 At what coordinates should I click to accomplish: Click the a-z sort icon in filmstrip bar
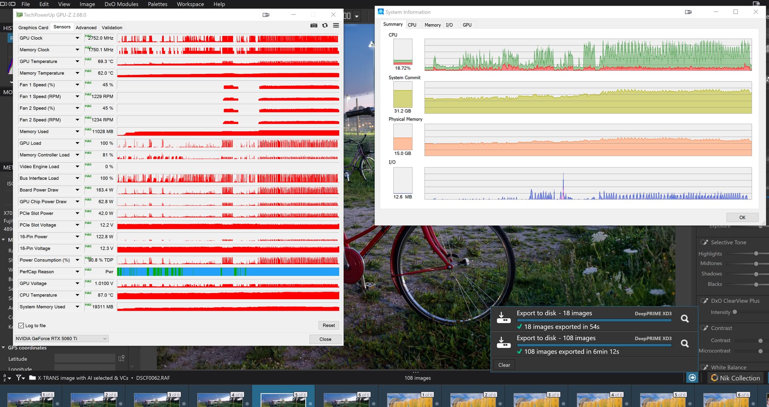pyautogui.click(x=6, y=378)
